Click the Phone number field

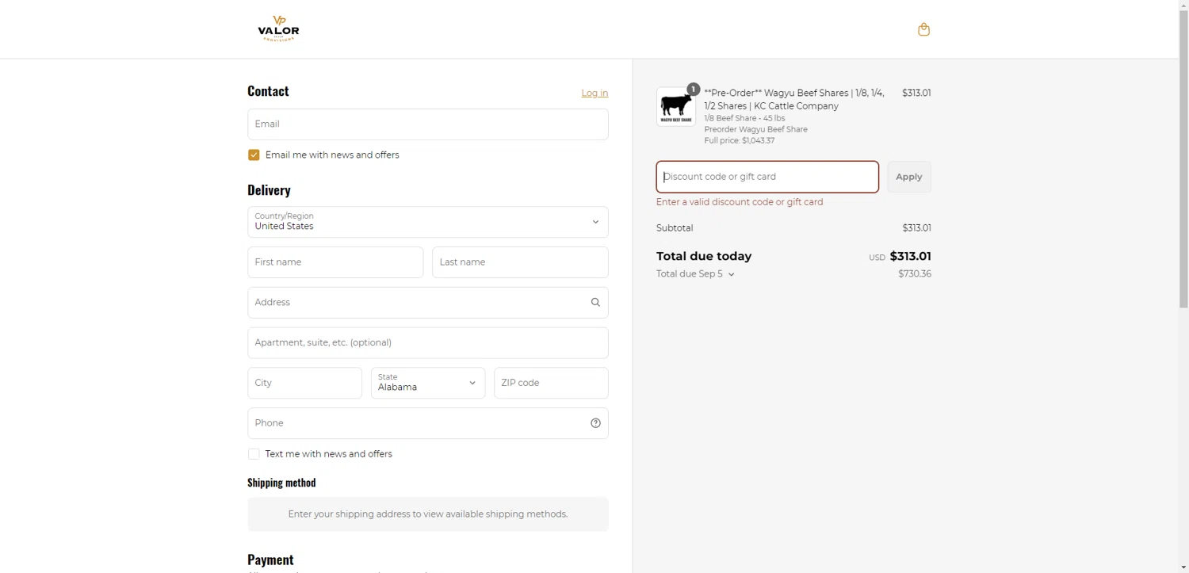pyautogui.click(x=428, y=423)
